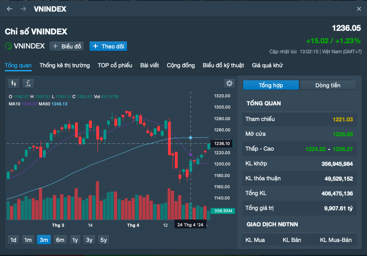Click update time 13:02:15
This screenshot has width=367, height=256.
click(x=309, y=52)
